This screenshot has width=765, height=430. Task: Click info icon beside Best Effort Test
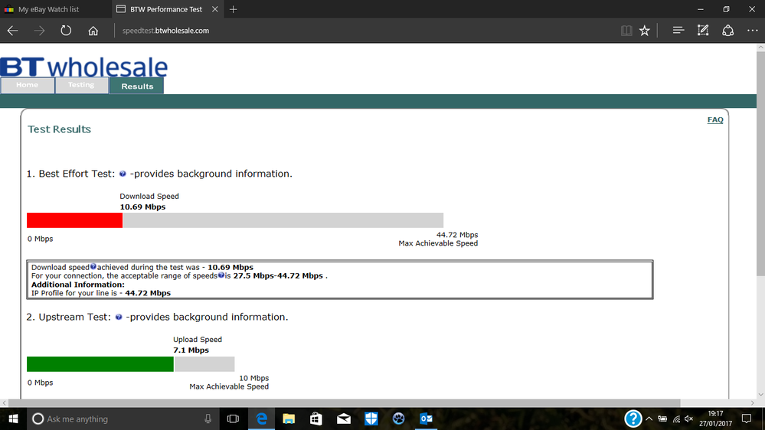pos(123,174)
